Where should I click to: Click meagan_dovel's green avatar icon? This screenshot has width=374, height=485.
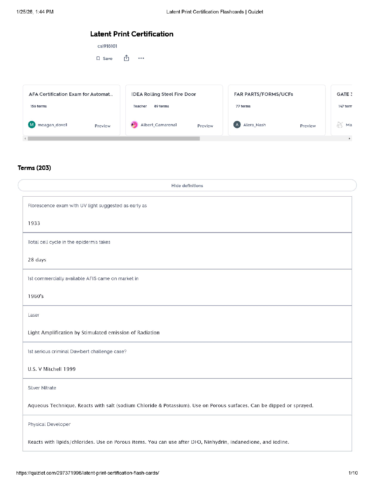coord(32,125)
